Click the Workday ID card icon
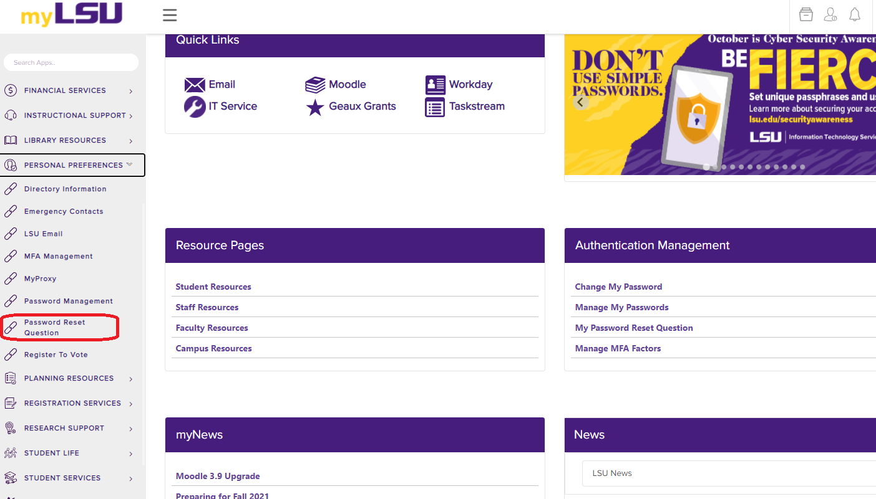The image size is (876, 499). 436,85
